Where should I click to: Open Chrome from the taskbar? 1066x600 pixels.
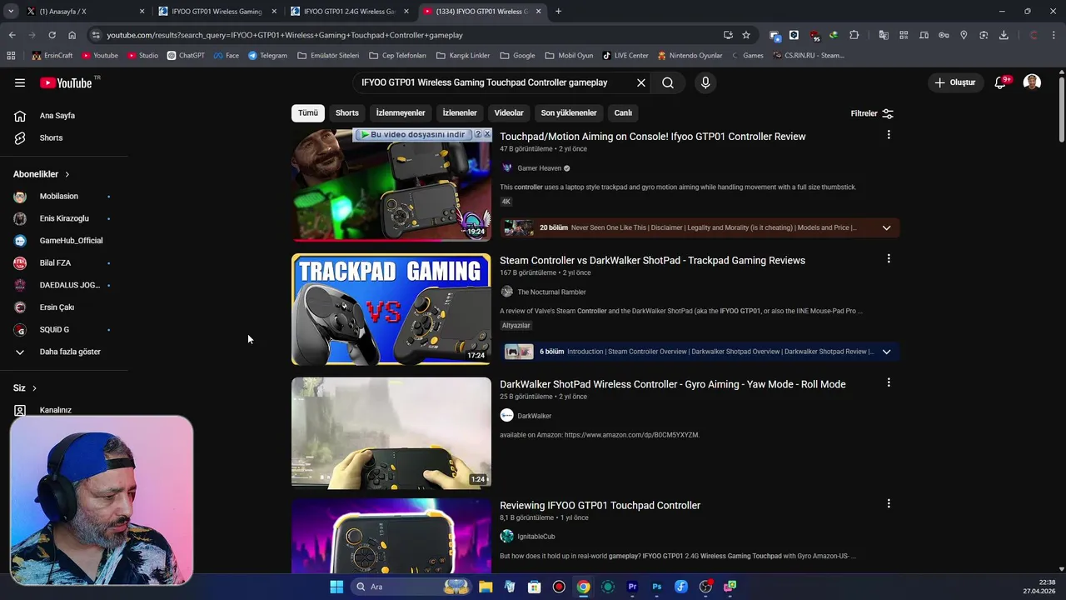pos(583,587)
